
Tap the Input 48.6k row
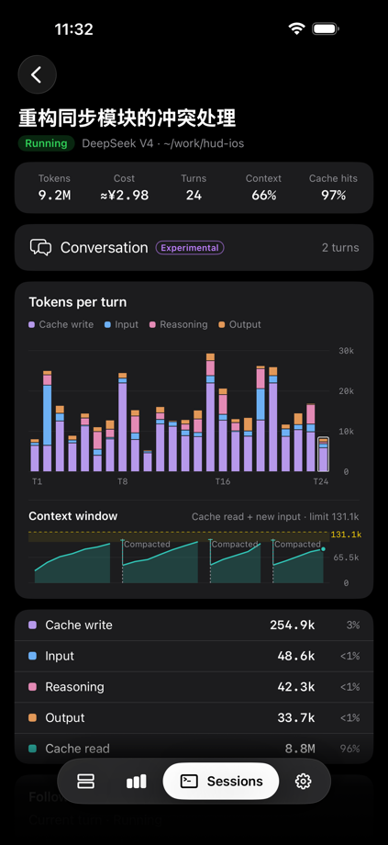[194, 656]
